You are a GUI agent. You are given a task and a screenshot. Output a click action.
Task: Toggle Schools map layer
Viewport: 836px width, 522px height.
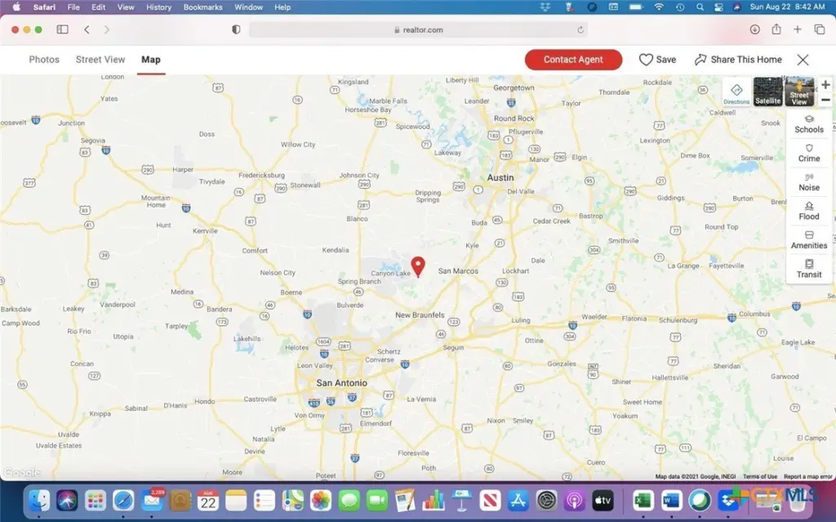[809, 124]
